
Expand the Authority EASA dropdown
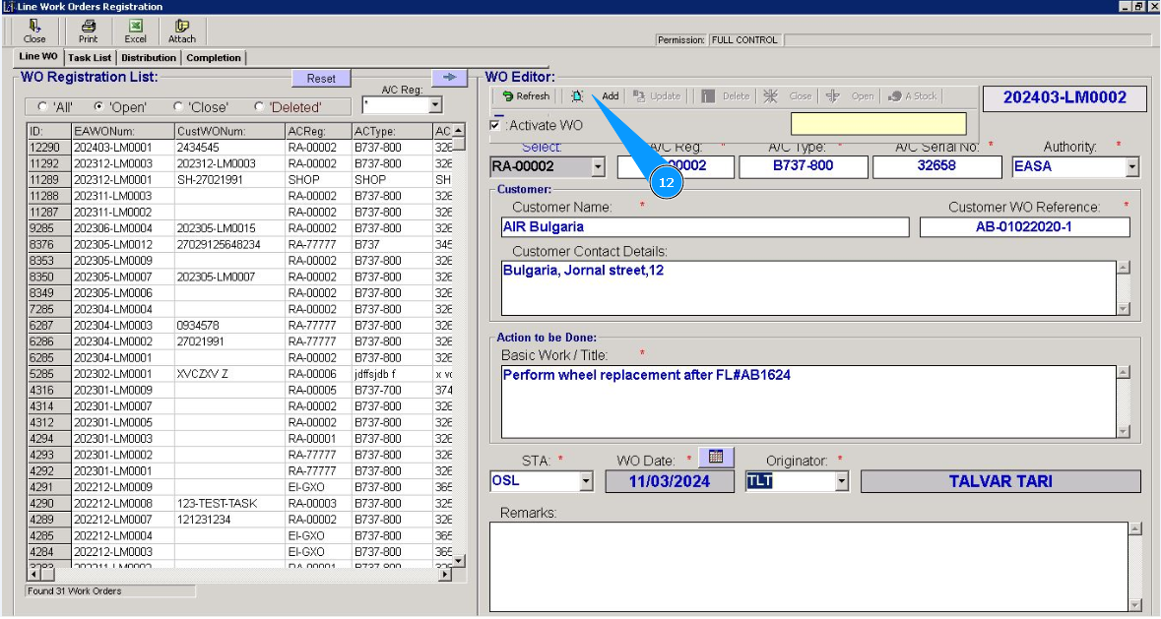(1131, 167)
